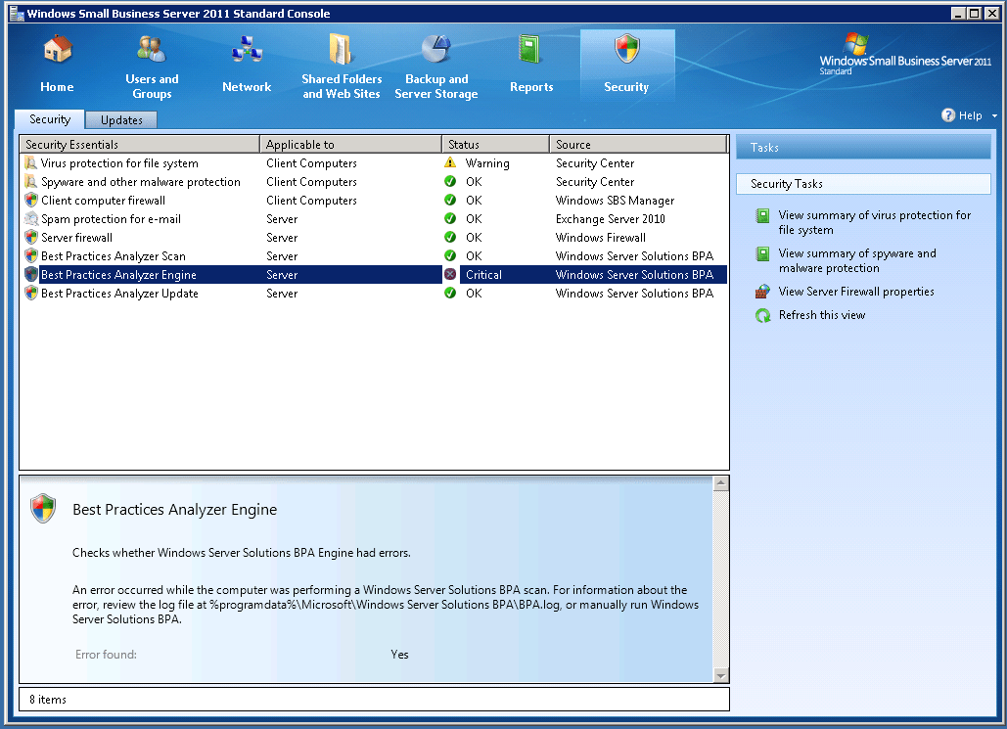
Task: Click icon of Spyware and other malware protection row
Action: tap(31, 182)
